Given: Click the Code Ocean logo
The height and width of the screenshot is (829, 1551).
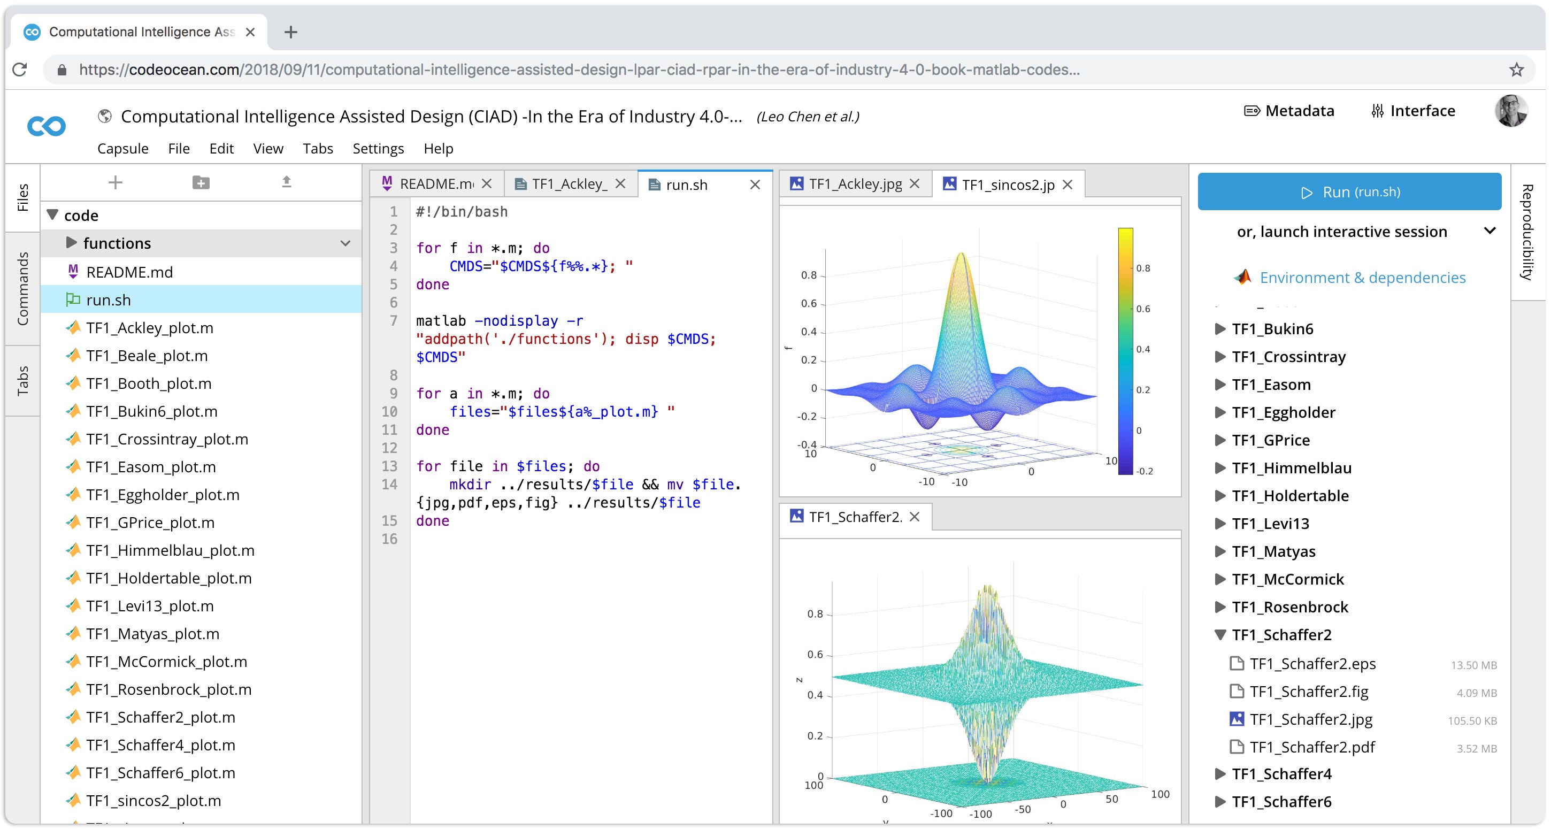Looking at the screenshot, I should pos(47,126).
